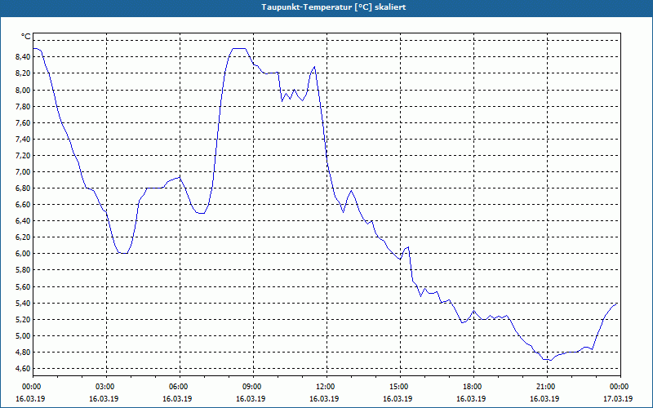Select the 16.03.19 date below 21:00

coord(544,398)
